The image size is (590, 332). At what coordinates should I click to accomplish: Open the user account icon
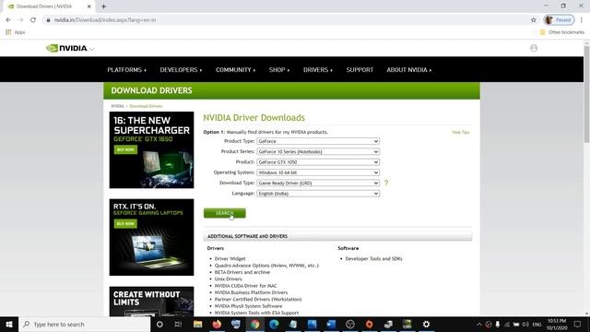pos(534,48)
